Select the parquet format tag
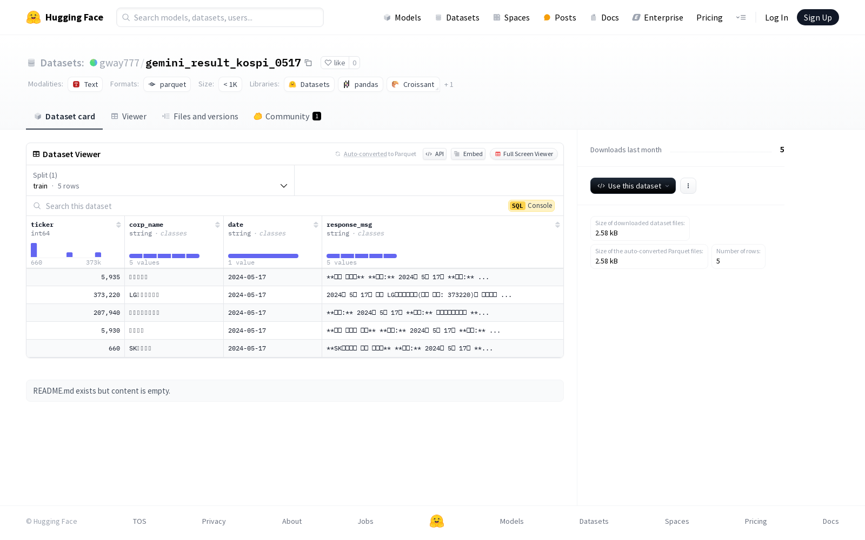This screenshot has width=865, height=540. [167, 84]
